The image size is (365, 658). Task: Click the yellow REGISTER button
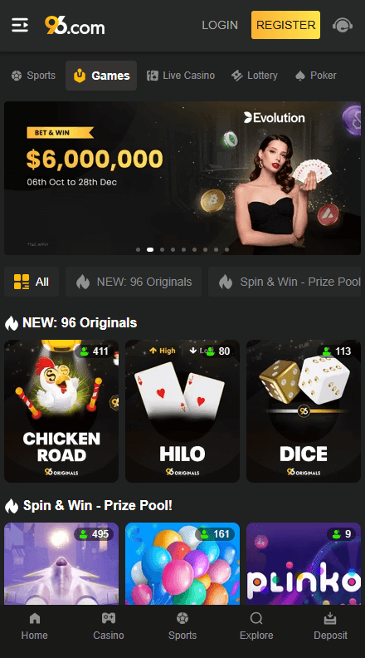point(286,25)
